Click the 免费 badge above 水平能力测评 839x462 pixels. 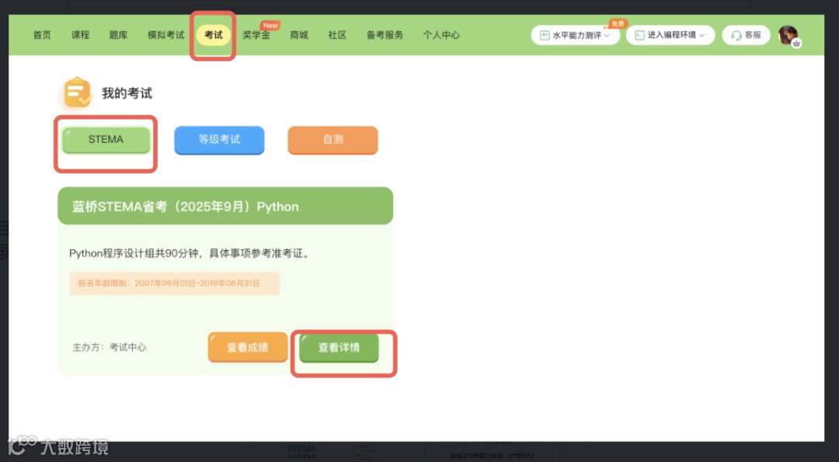pos(616,23)
